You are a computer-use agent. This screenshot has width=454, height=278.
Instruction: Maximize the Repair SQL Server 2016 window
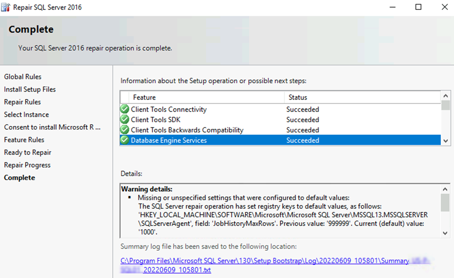(419, 7)
